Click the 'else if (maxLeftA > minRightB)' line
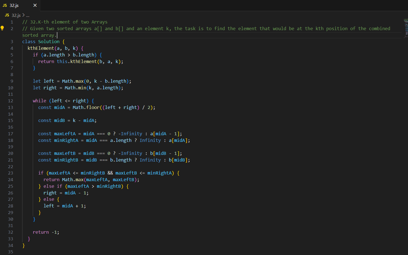Screen dimensions: 408x255 83,186
